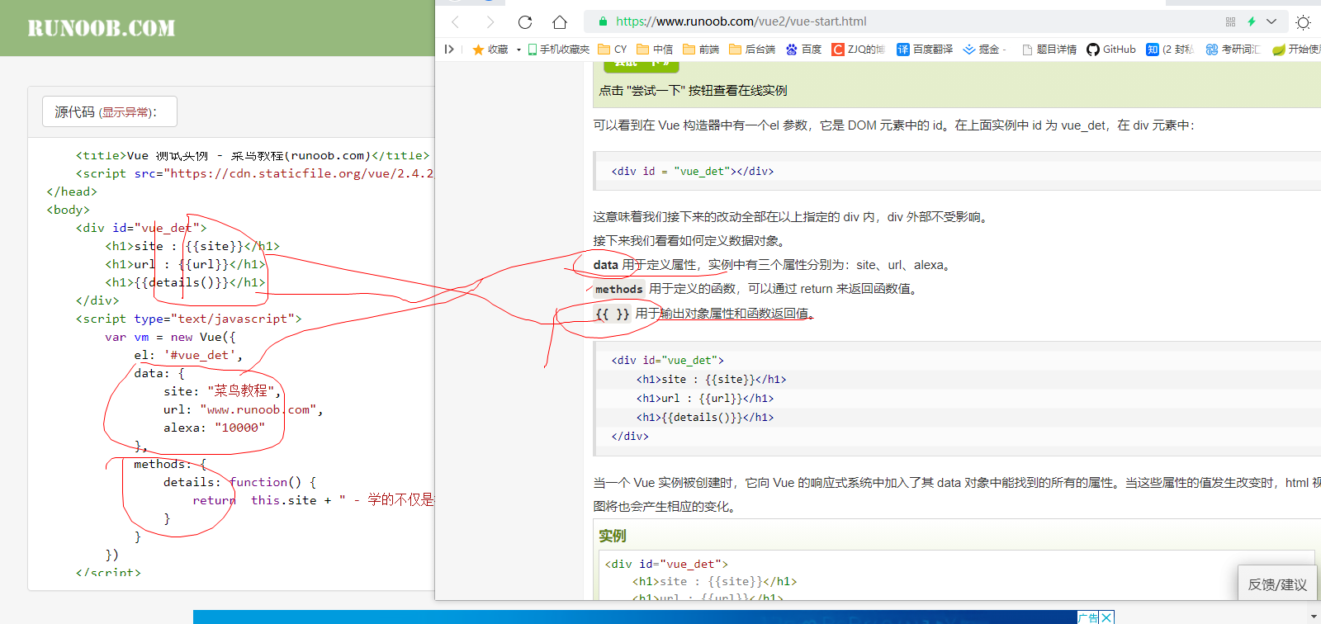This screenshot has width=1321, height=624.
Task: Click the '<title>Vue 测试实例' line in the editor
Action: coord(253,155)
